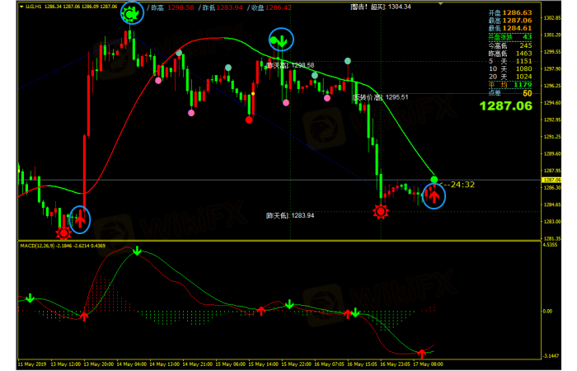Click the green down arrow at the MACD peak
Viewport: 577px width, 371px height.
[x=137, y=251]
